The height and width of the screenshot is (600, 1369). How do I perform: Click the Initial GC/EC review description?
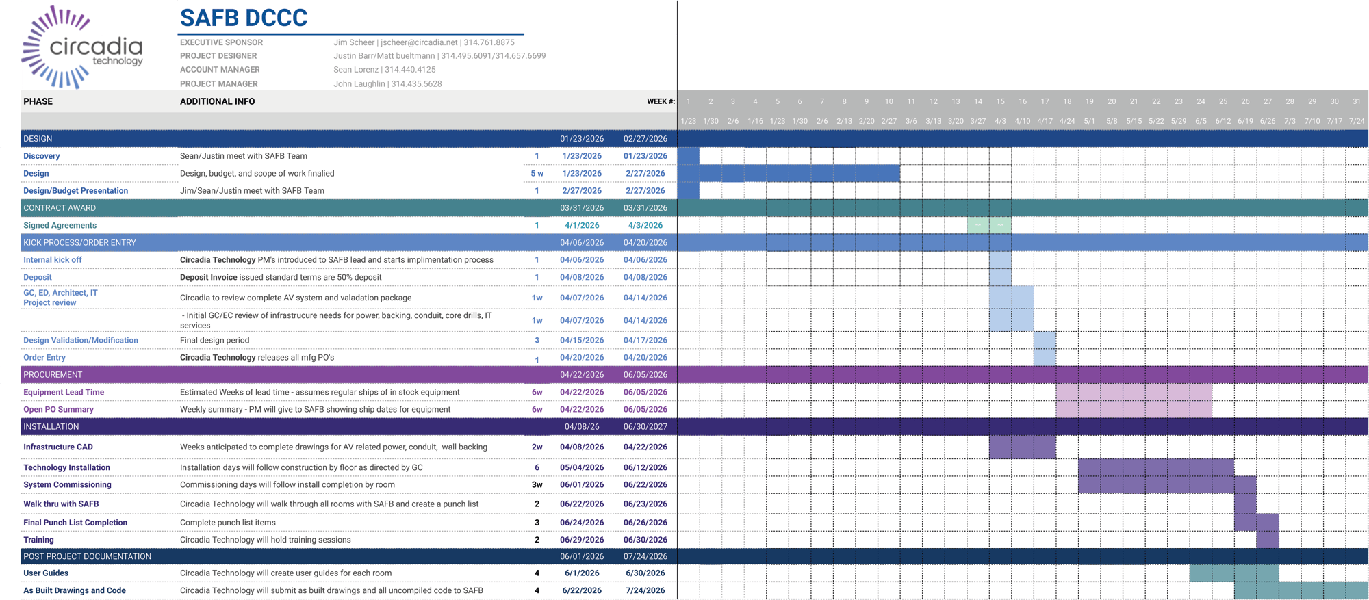coord(336,320)
